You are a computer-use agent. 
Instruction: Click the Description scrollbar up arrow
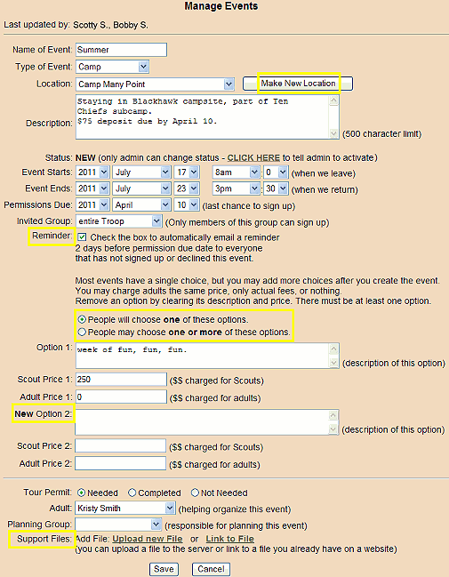coord(333,100)
